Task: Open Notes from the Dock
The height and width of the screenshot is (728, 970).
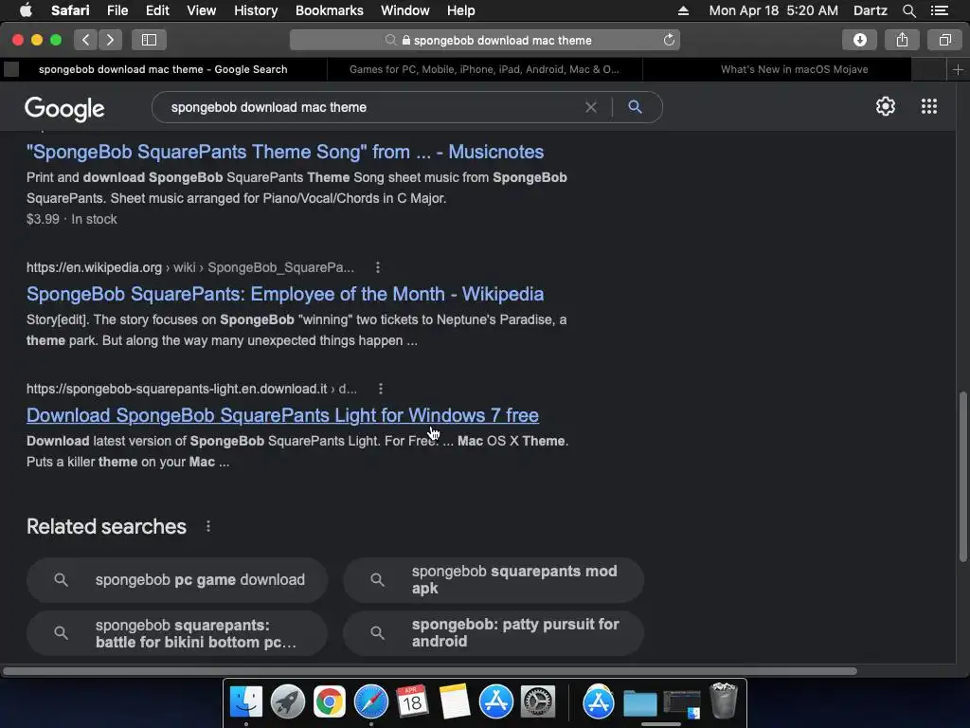Action: [454, 702]
